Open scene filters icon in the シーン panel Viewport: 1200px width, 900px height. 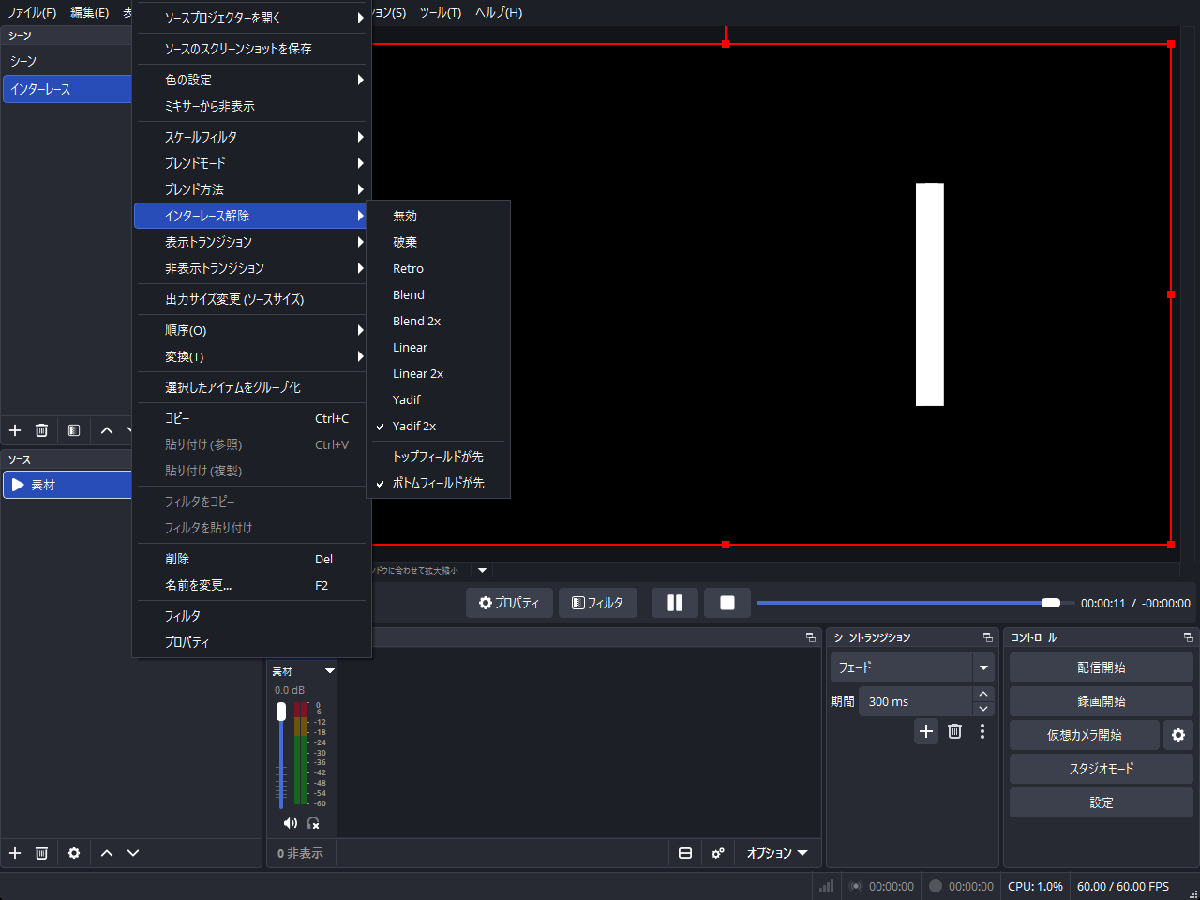pos(74,430)
